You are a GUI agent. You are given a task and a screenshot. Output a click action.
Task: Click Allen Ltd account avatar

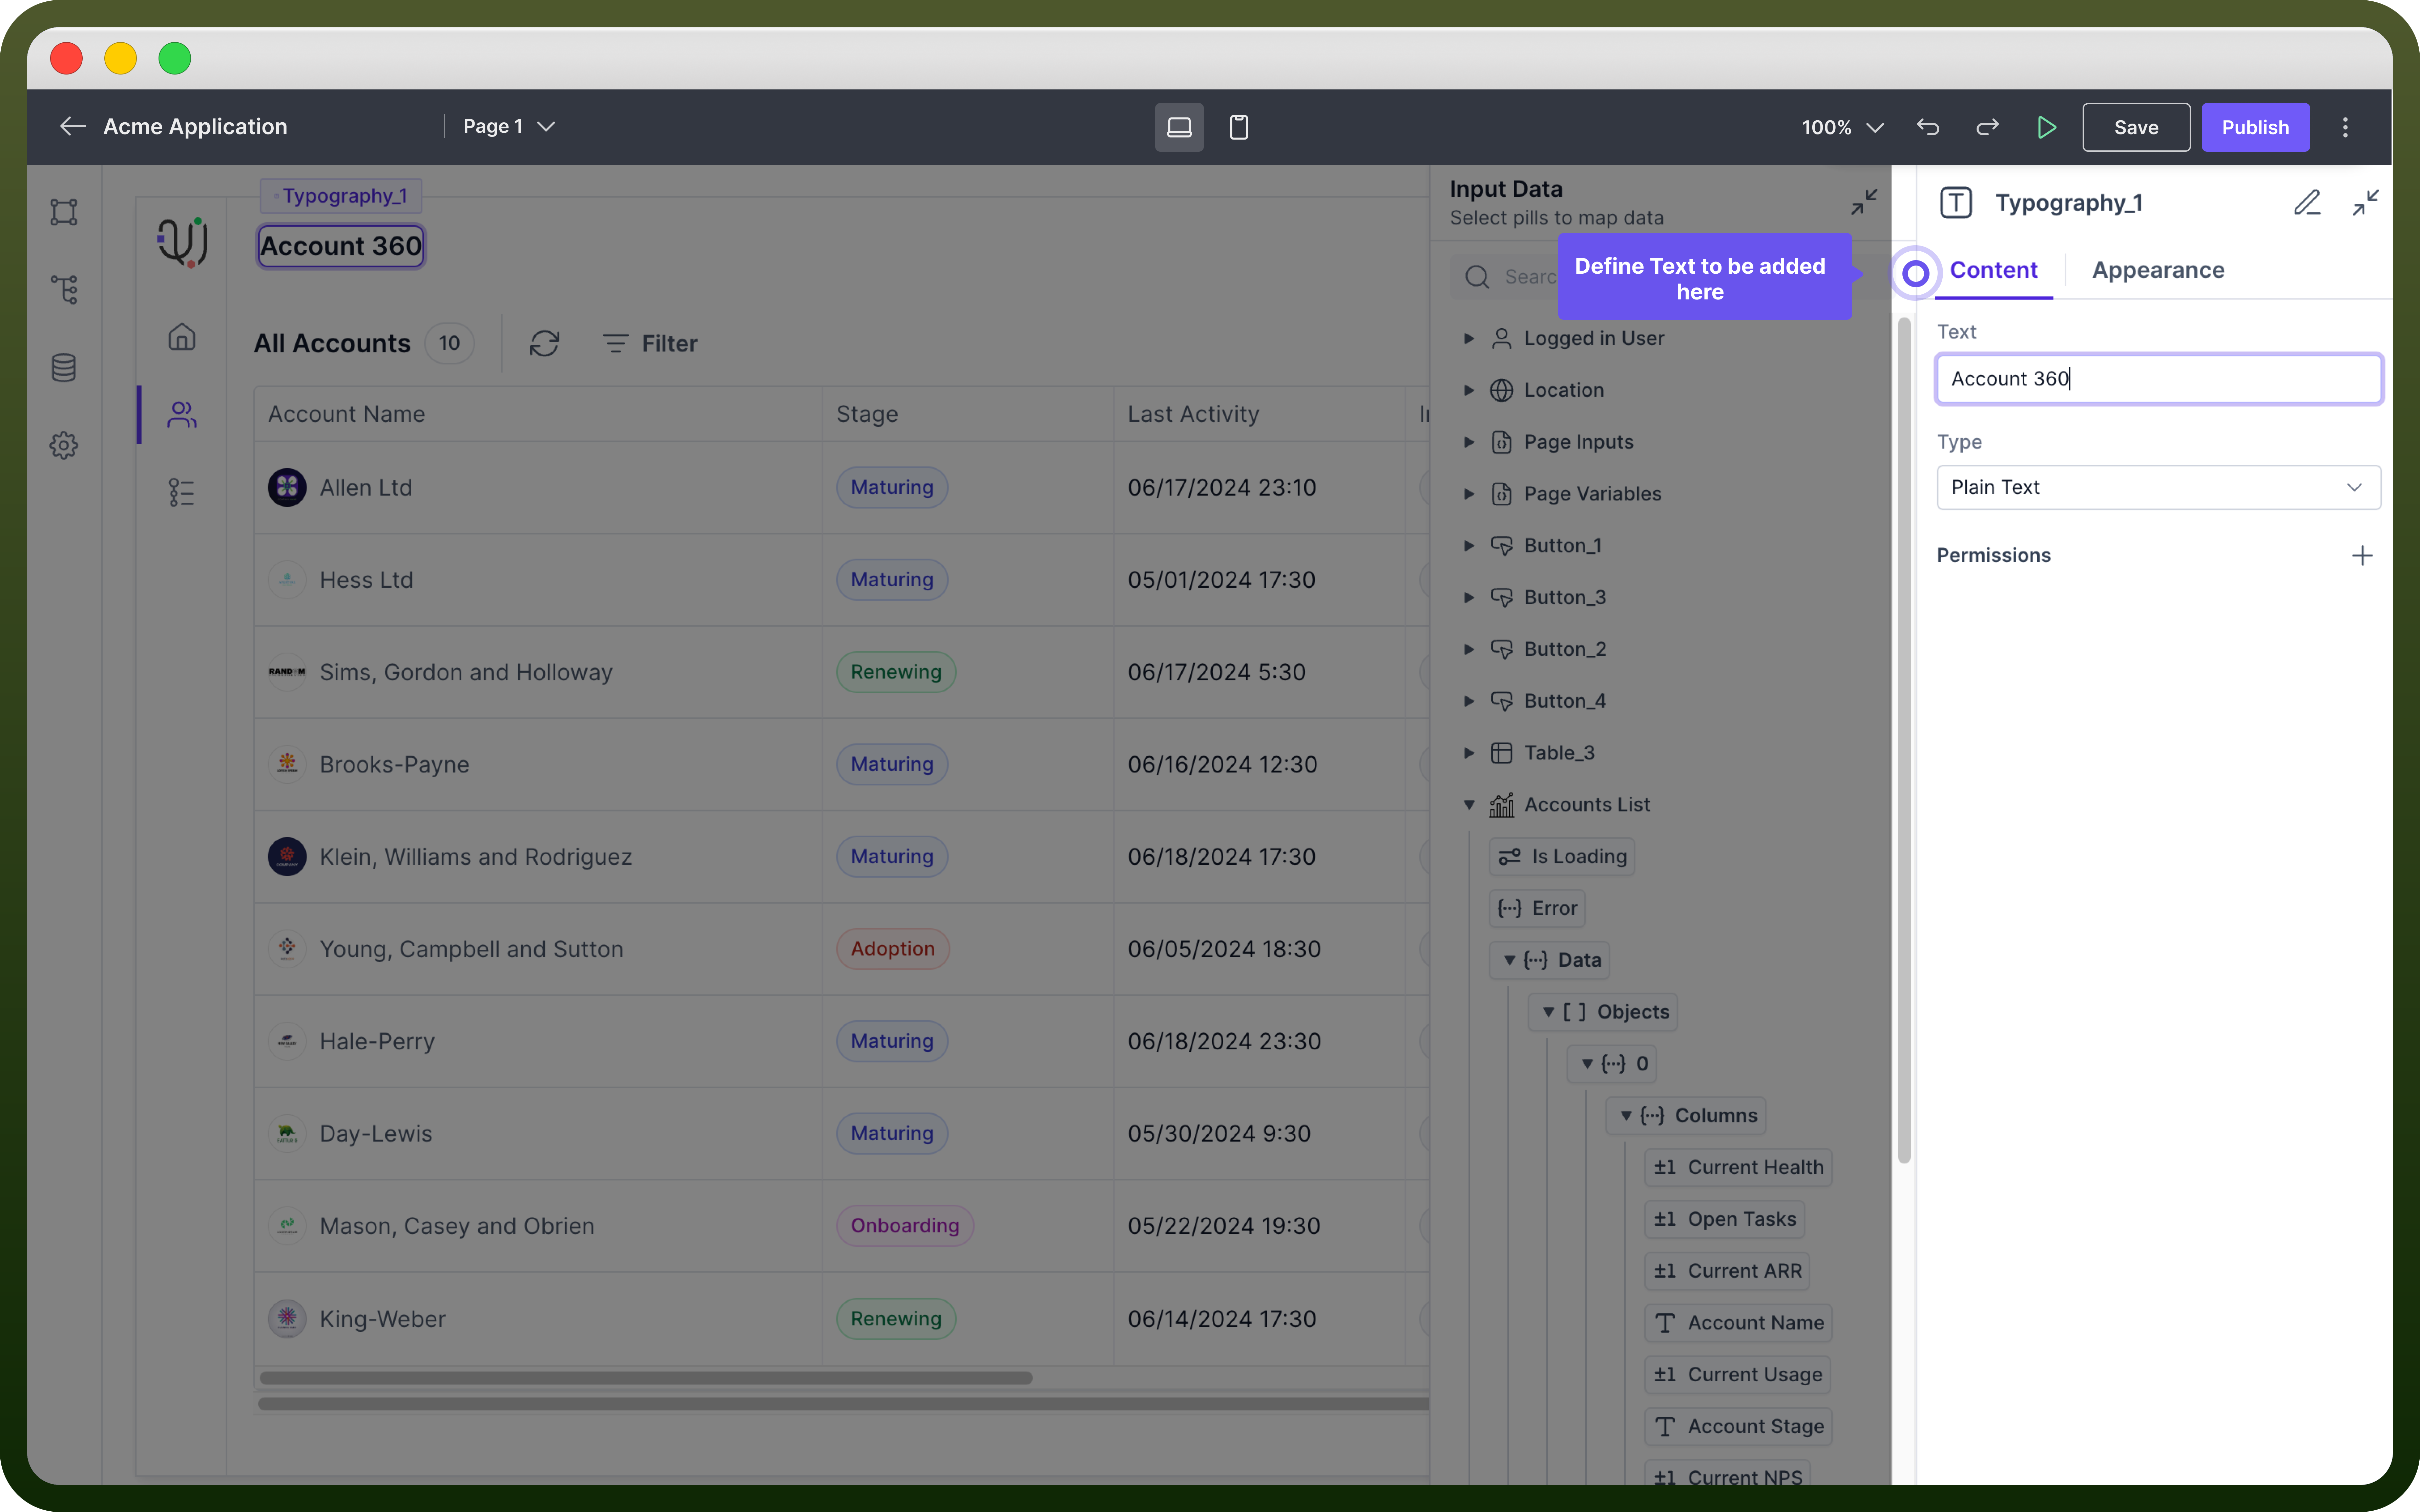[287, 487]
